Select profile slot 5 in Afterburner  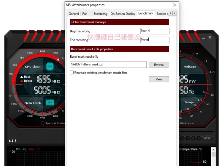[199, 138]
